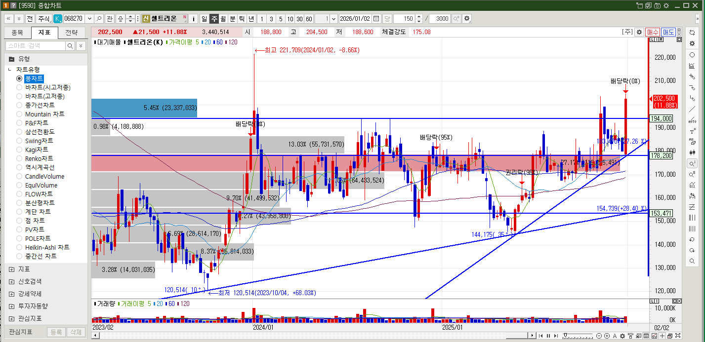The image size is (705, 342).
Task: Click the candlestick pattern icon in right toolbar
Action: tap(692, 152)
